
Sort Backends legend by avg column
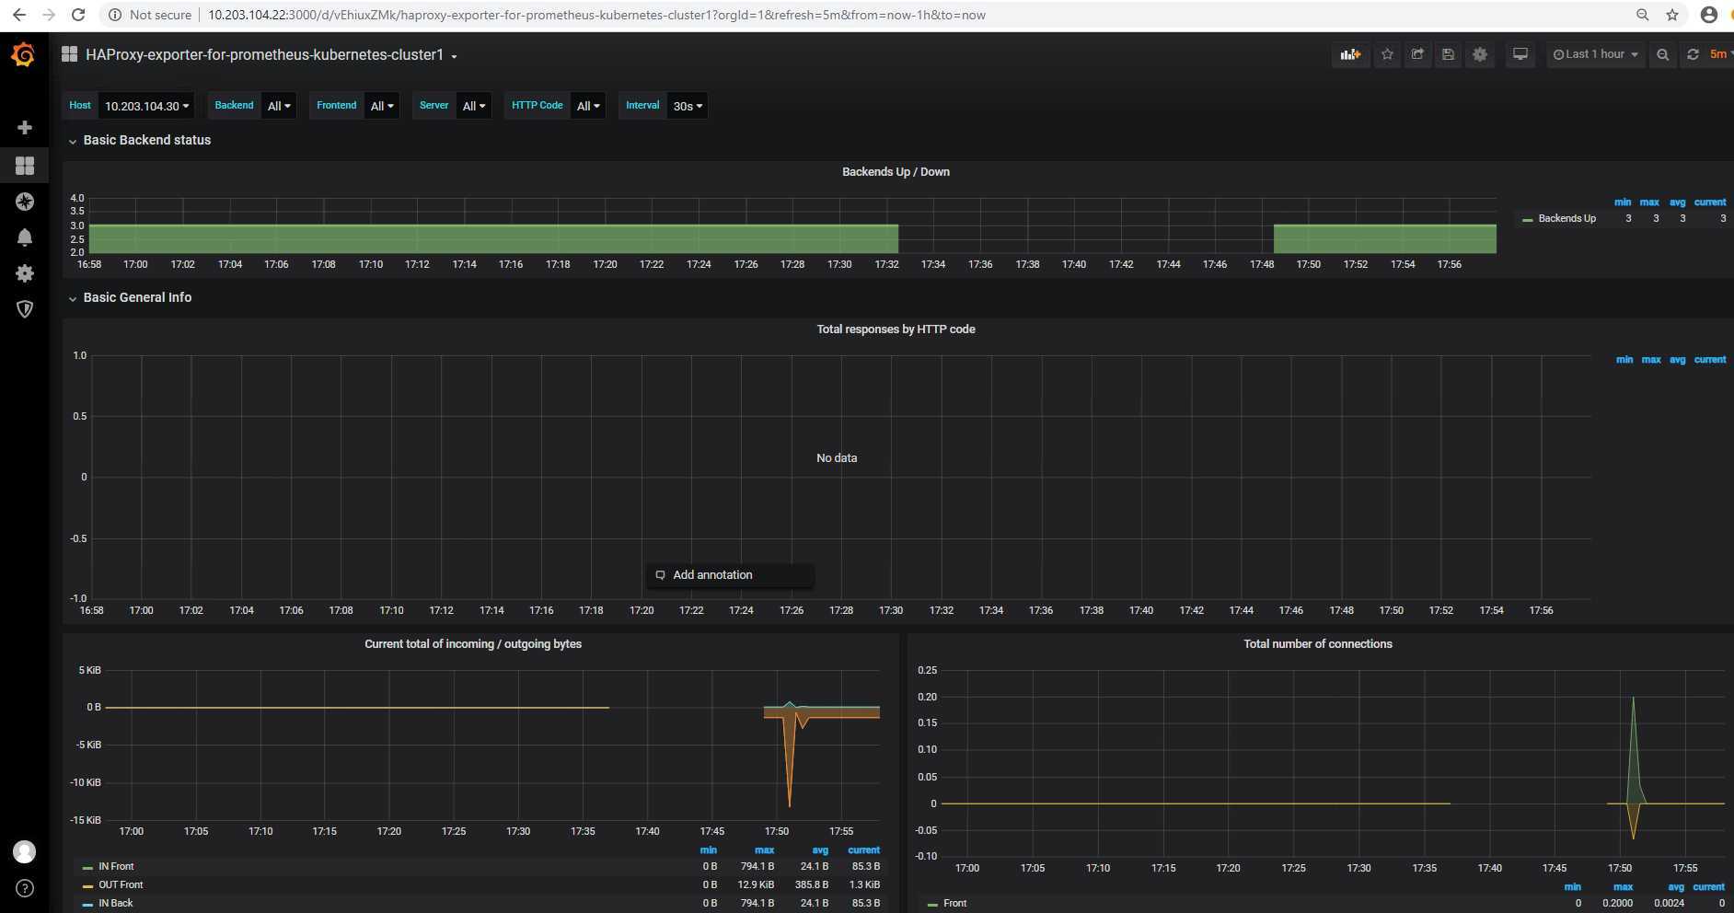click(x=1678, y=202)
